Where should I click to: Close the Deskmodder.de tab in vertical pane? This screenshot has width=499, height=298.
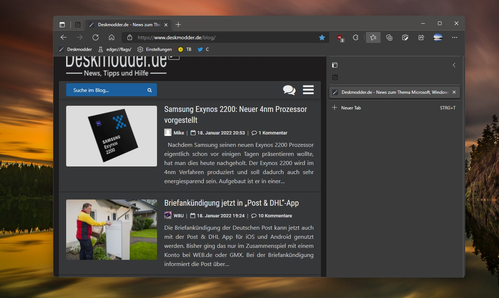point(454,92)
